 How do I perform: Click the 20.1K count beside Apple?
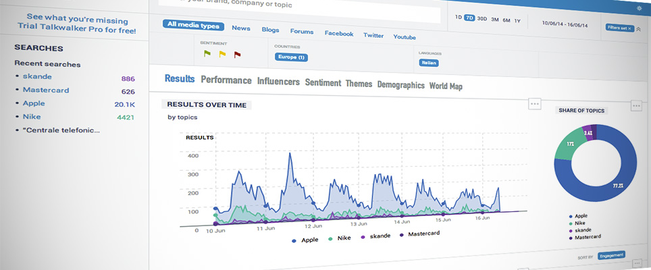pos(124,105)
